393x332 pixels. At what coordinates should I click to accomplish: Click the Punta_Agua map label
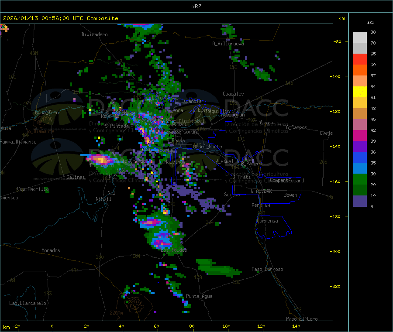click(x=199, y=296)
